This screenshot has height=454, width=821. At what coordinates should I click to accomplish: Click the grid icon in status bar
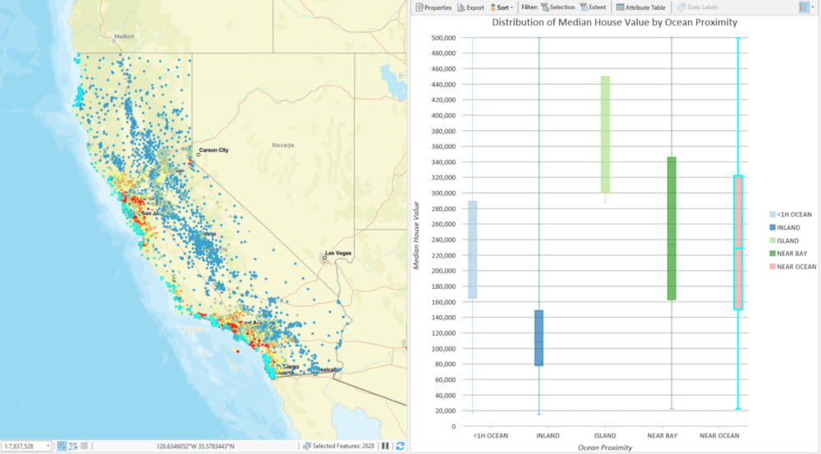(84, 446)
